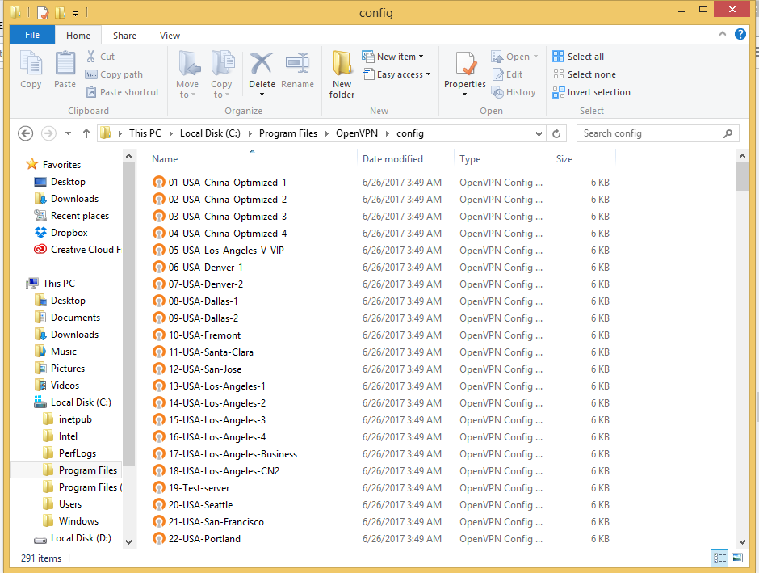Open Music folder under This PC
Screen dimensions: 759x573
(56, 352)
